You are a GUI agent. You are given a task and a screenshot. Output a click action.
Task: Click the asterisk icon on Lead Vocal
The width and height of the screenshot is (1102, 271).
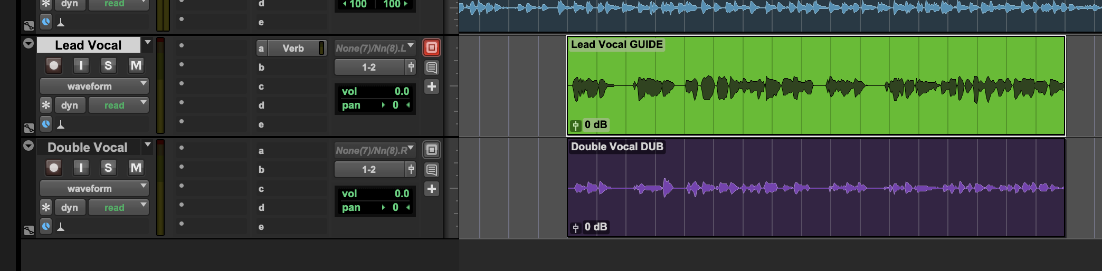(x=46, y=105)
